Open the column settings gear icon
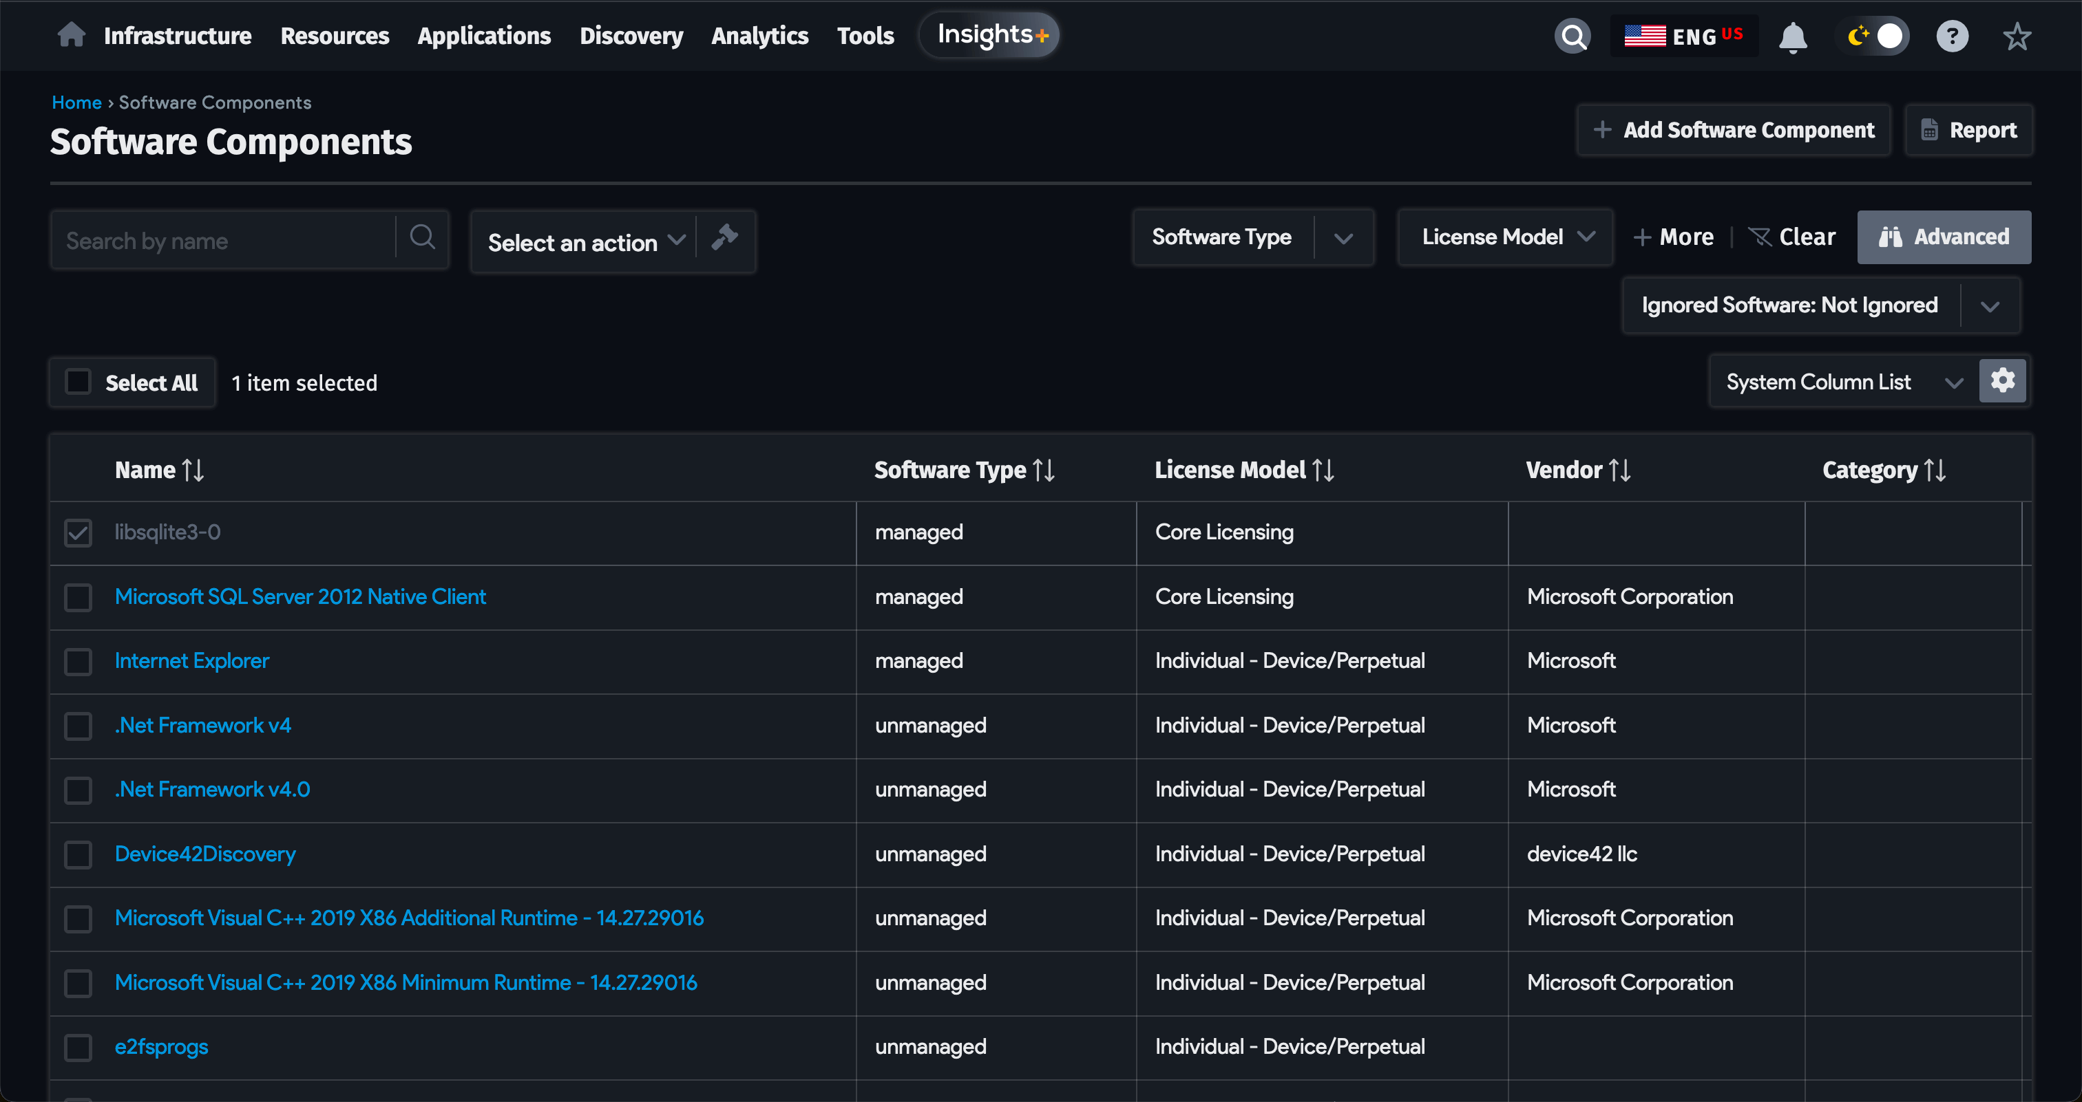This screenshot has width=2082, height=1102. click(x=2003, y=380)
